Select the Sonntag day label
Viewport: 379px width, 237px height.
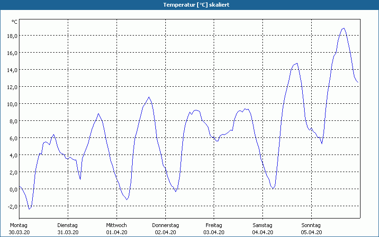[311, 225]
